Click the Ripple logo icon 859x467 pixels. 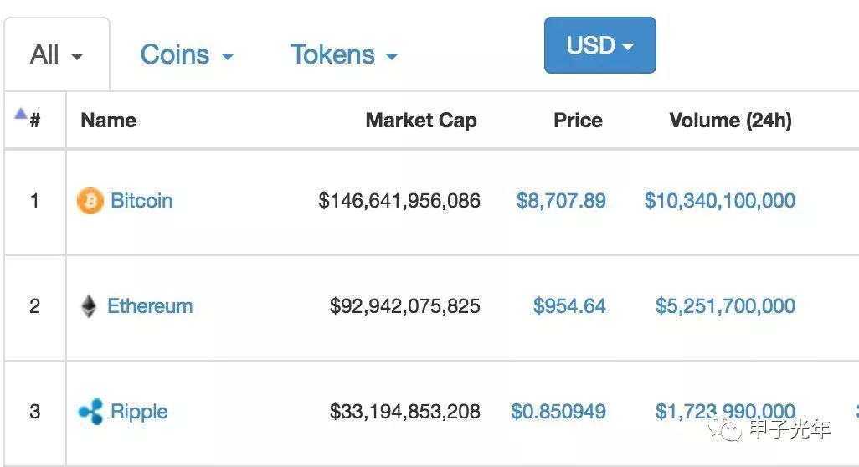coord(90,412)
